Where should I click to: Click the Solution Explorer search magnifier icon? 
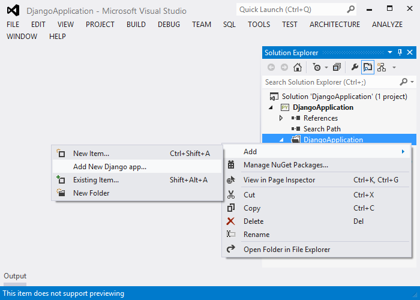point(403,82)
